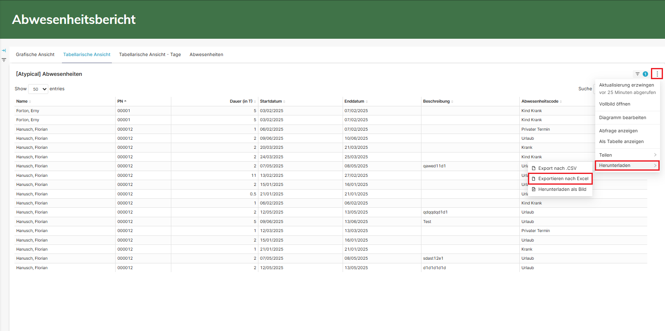Click PN 00001 link in first row

point(124,110)
